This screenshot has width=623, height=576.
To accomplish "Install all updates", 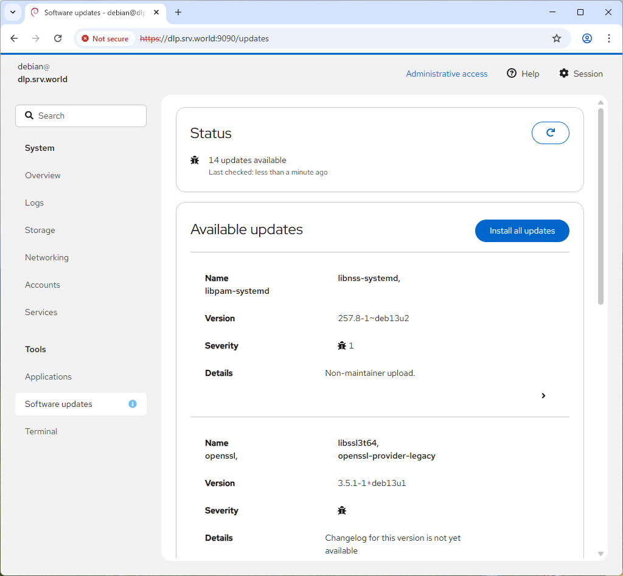I will click(x=522, y=231).
